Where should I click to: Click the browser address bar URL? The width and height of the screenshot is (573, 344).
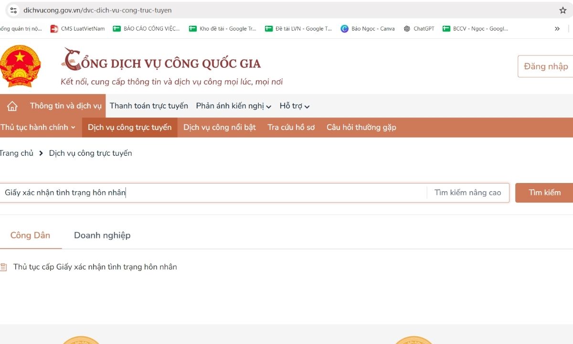coord(97,10)
